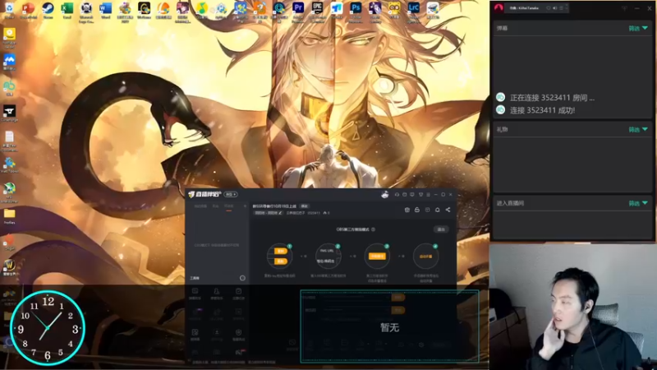Open the Profiles folder on the desktop
Image resolution: width=657 pixels, height=370 pixels.
[x=9, y=215]
